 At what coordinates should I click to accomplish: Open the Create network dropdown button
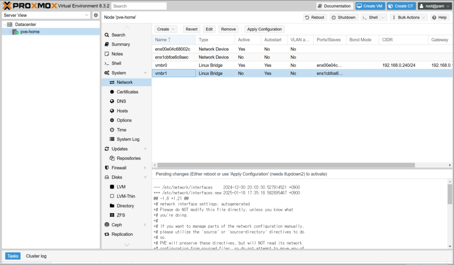[x=166, y=29]
